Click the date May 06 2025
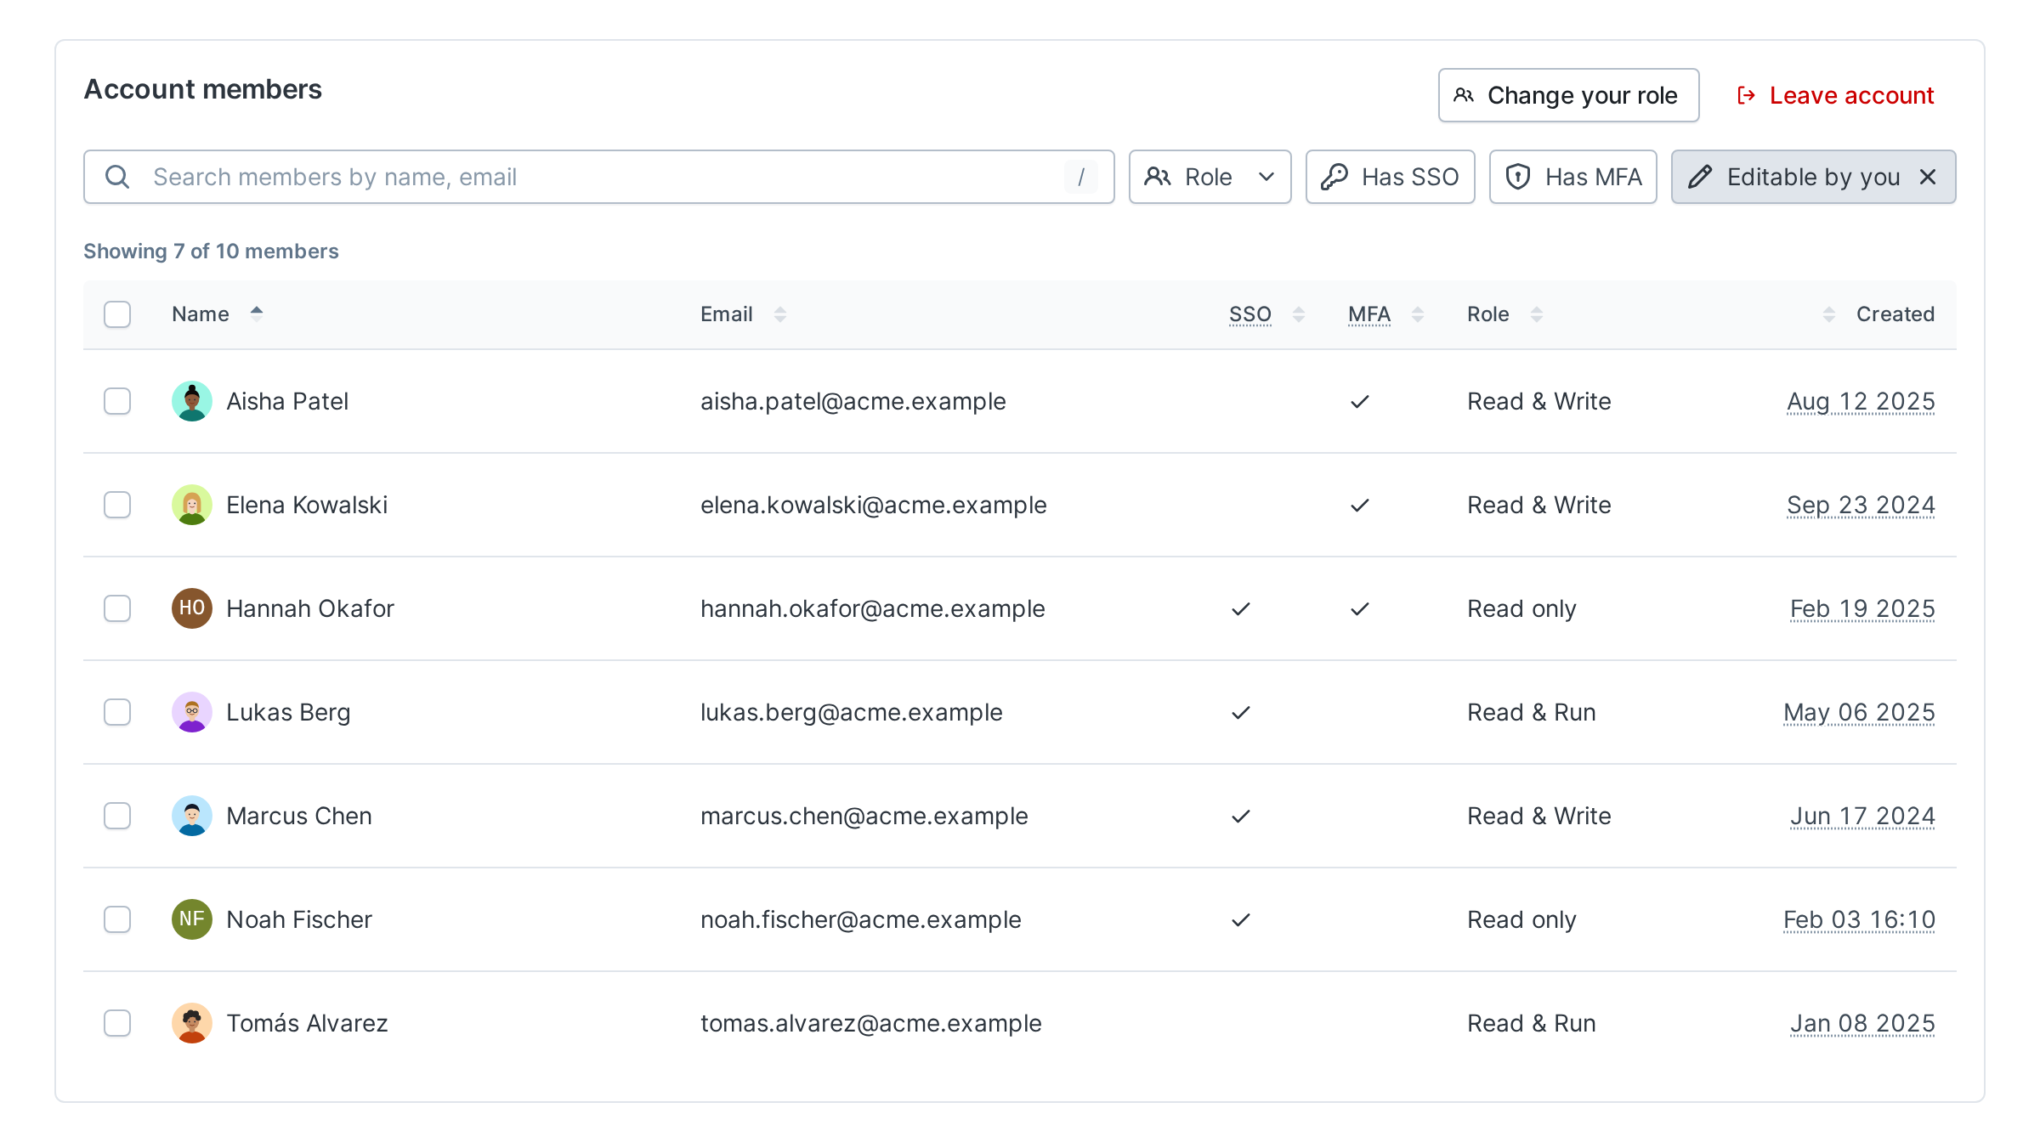This screenshot has height=1142, width=2040. coord(1859,712)
